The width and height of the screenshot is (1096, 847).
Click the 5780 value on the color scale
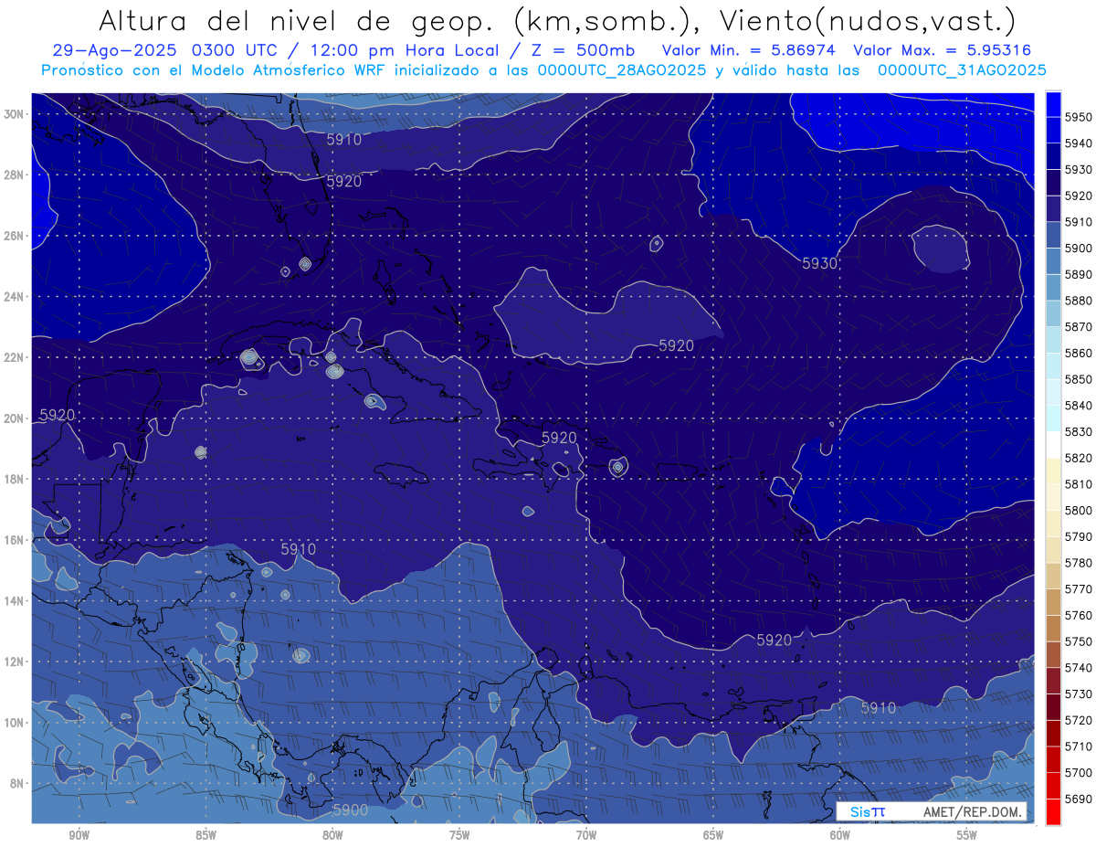[x=1079, y=563]
